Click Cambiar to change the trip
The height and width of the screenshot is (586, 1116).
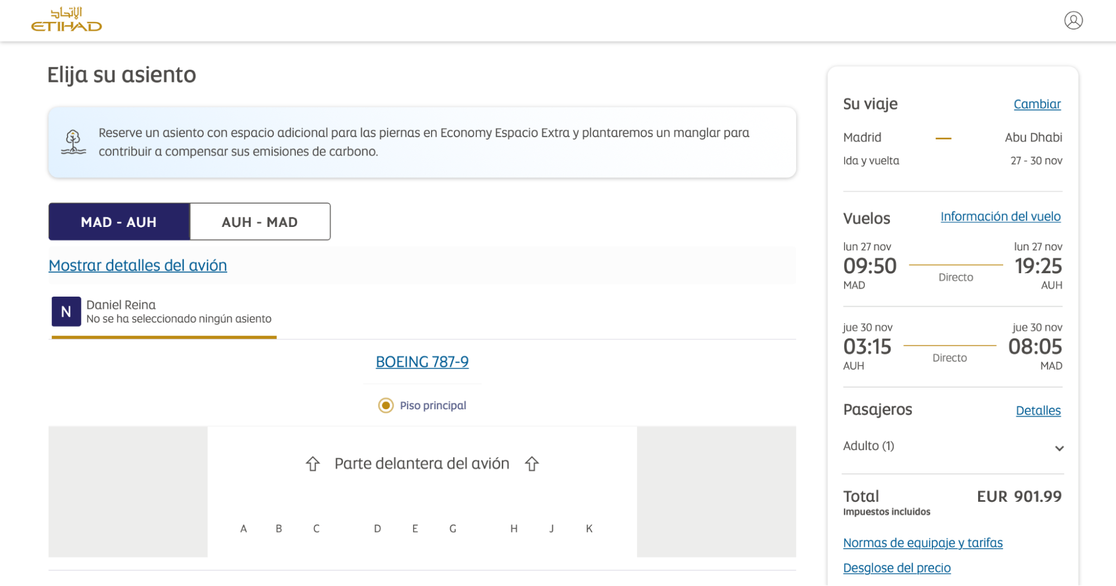1037,104
